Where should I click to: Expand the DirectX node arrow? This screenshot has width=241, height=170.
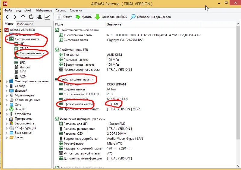7,109
